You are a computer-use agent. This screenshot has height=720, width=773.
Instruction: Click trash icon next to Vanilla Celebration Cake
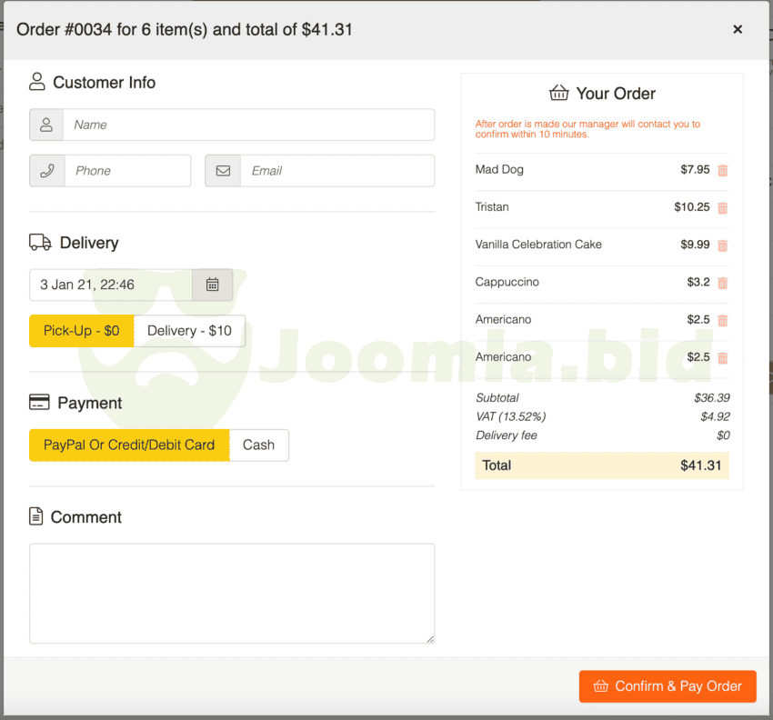(x=723, y=245)
